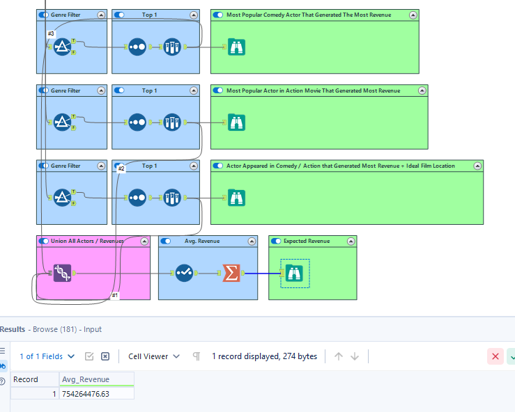Collapse Most Popular Actor in Action Movie container
This screenshot has height=412, width=515.
coord(422,90)
